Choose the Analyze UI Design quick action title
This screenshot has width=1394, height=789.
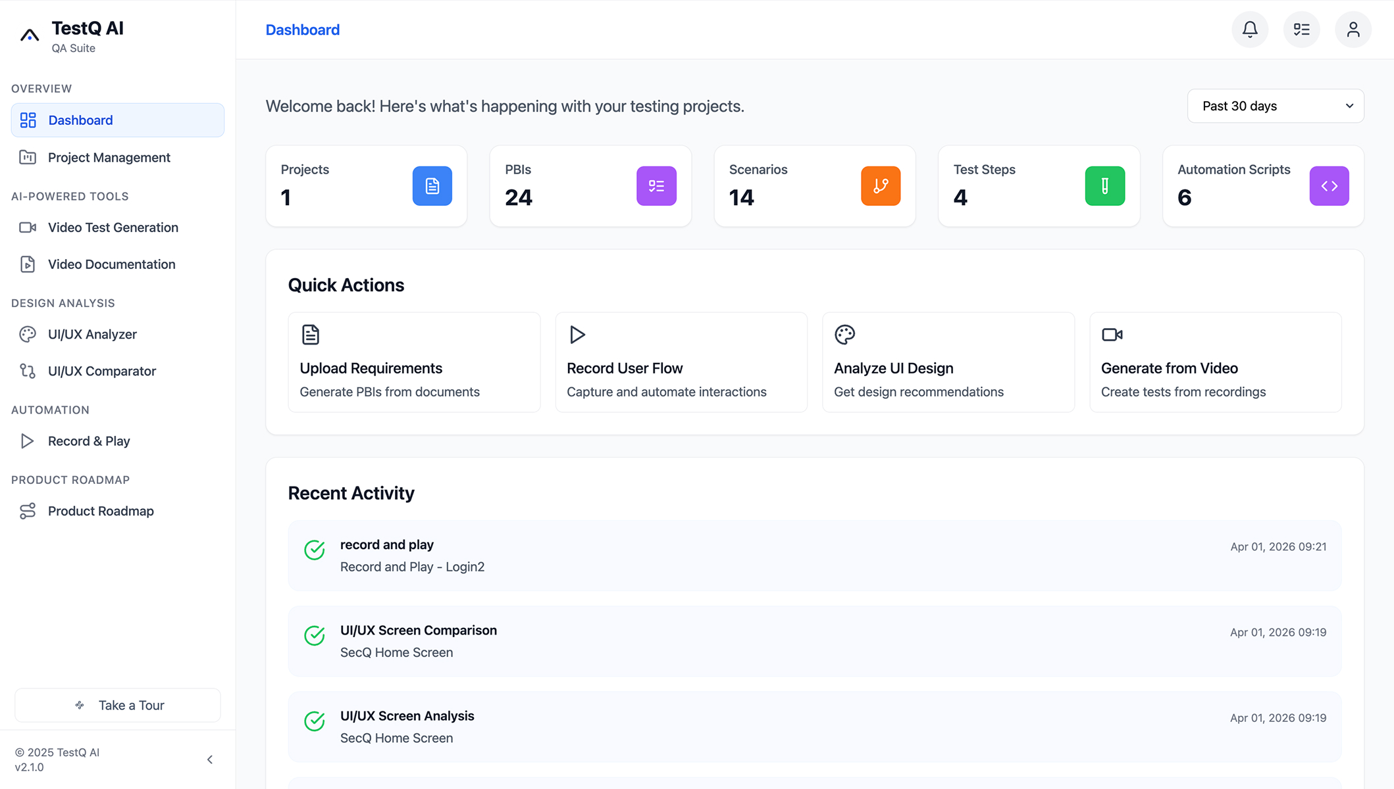[894, 368]
